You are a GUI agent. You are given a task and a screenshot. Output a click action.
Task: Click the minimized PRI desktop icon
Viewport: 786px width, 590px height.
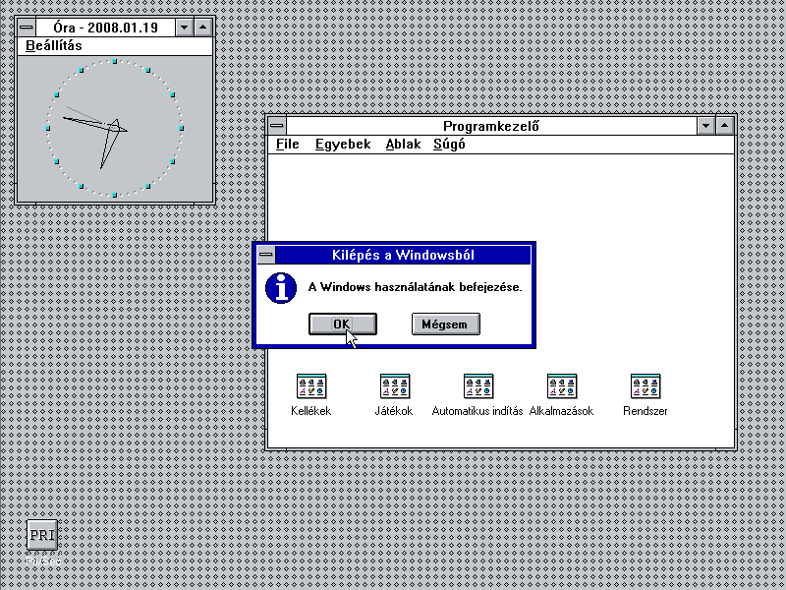pos(42,535)
